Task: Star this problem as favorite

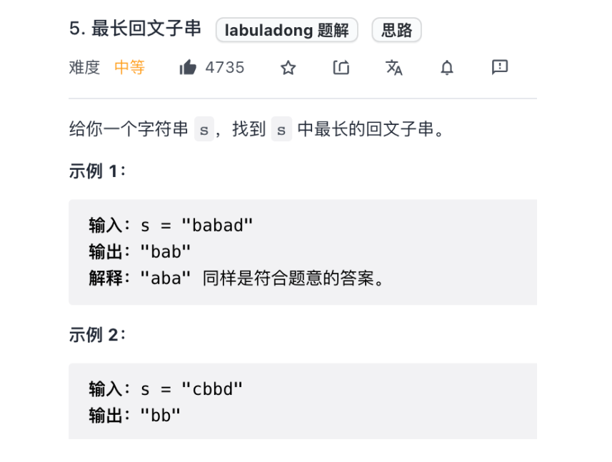Action: (x=288, y=68)
